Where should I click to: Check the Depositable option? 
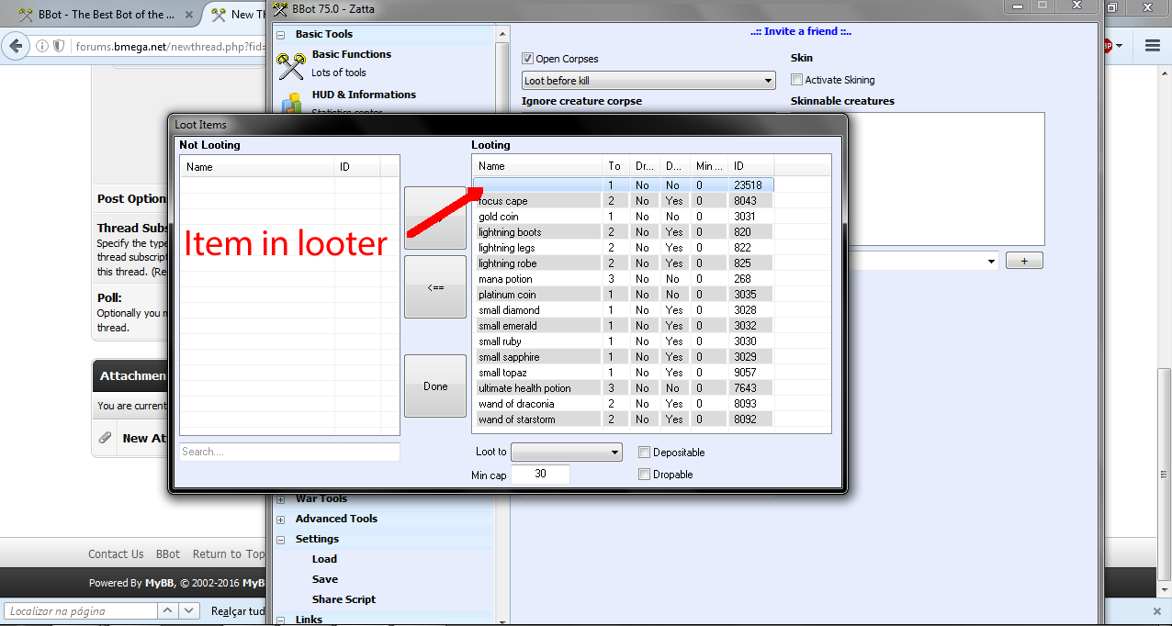point(645,453)
